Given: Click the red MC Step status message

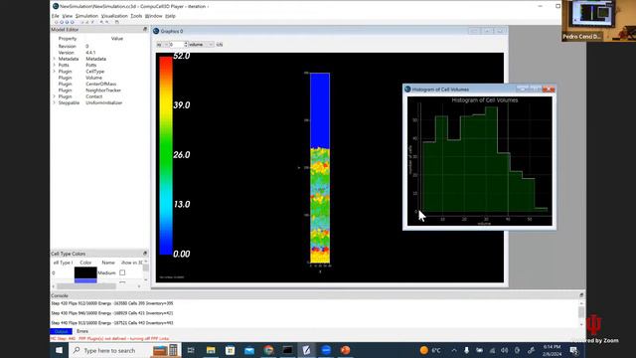Looking at the screenshot, I should click(109, 338).
